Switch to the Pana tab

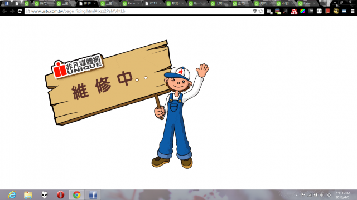pos(131,3)
